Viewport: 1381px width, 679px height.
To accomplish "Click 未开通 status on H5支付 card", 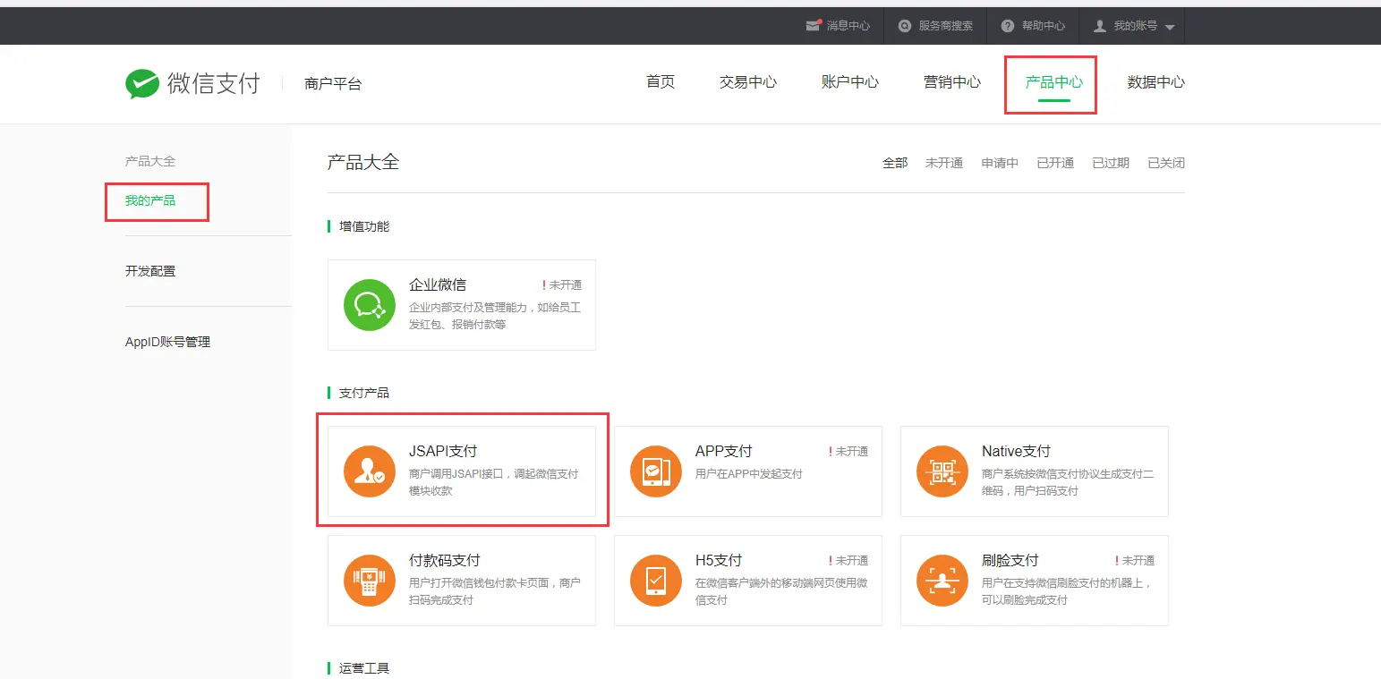I will click(848, 561).
